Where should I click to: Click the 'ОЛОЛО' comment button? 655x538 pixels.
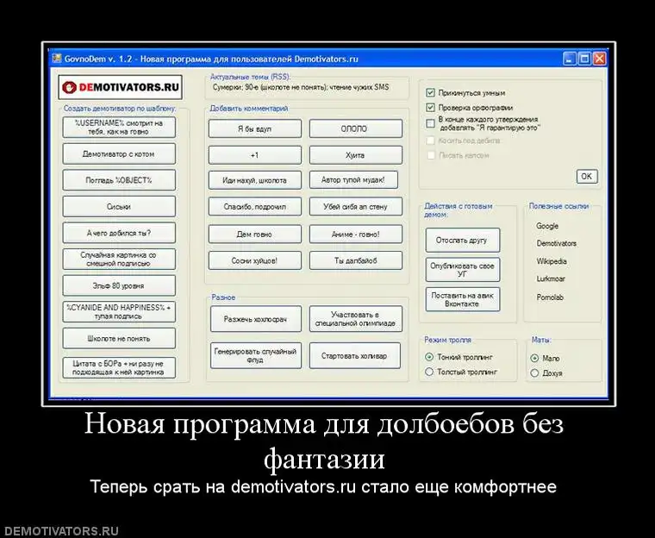point(355,128)
